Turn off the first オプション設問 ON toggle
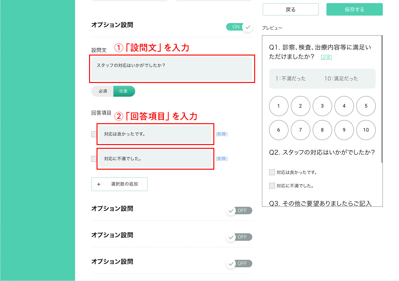Screen dimensions: 399x281 point(239,27)
